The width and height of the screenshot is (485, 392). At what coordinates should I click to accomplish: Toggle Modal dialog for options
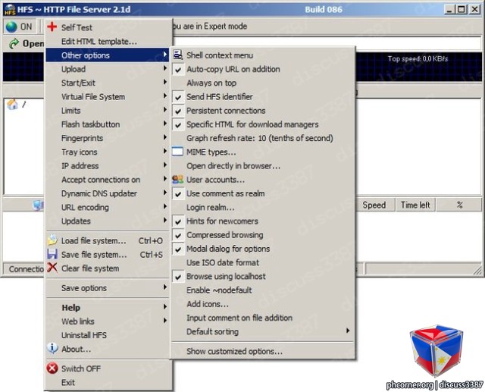pyautogui.click(x=263, y=249)
